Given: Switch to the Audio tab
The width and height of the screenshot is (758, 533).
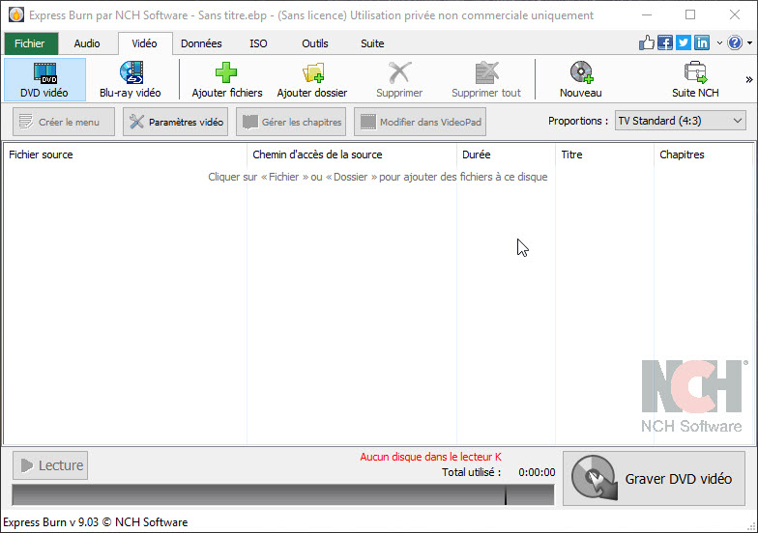Looking at the screenshot, I should point(87,43).
